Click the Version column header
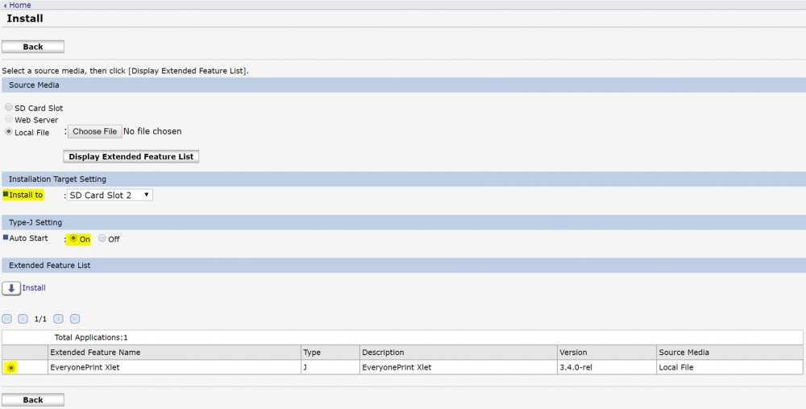This screenshot has width=806, height=409. tap(574, 353)
